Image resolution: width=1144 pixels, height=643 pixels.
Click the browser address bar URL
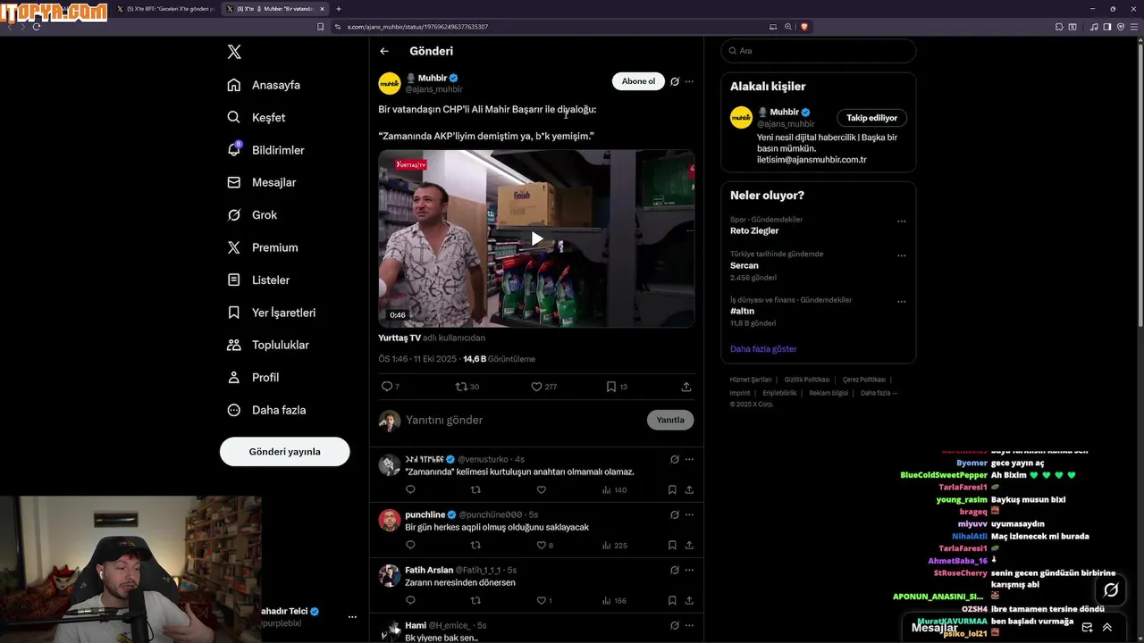coord(417,27)
